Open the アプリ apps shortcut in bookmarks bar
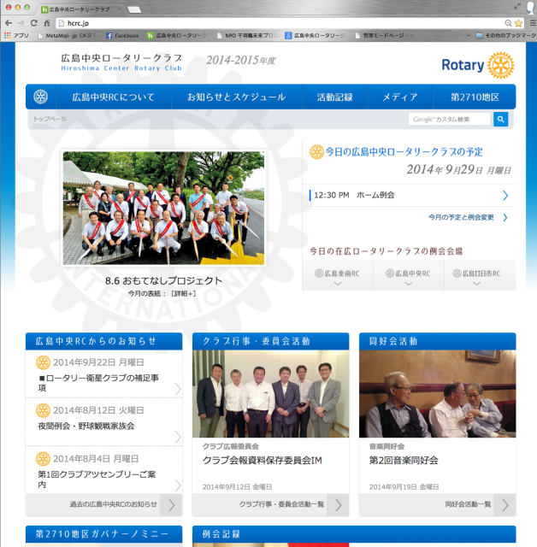Viewport: 537px width, 547px height. point(16,36)
